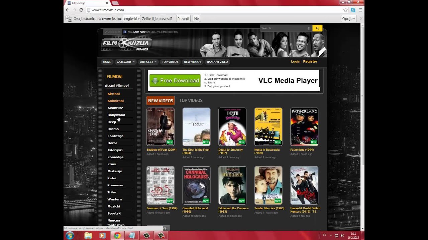Image resolution: width=428 pixels, height=240 pixels.
Task: Click 'Summer of Sam (1999)' title
Action: click(162, 208)
